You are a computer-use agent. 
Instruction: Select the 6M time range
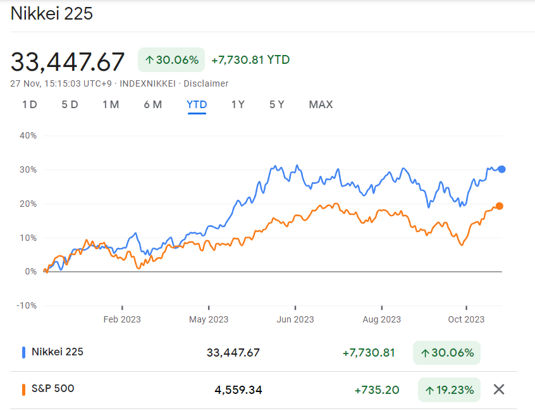(153, 104)
